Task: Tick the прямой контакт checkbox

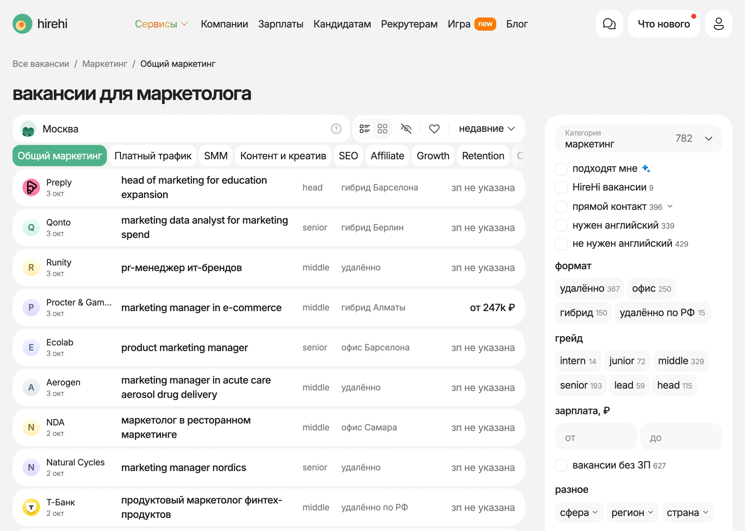Action: coord(561,207)
